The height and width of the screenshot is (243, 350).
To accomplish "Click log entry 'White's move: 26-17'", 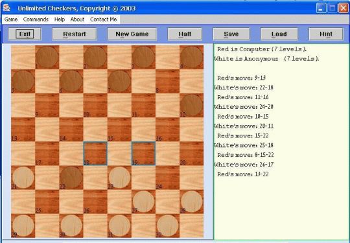I will 244,165.
